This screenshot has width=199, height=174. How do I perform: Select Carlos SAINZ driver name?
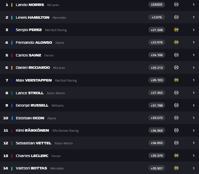click(x=28, y=55)
